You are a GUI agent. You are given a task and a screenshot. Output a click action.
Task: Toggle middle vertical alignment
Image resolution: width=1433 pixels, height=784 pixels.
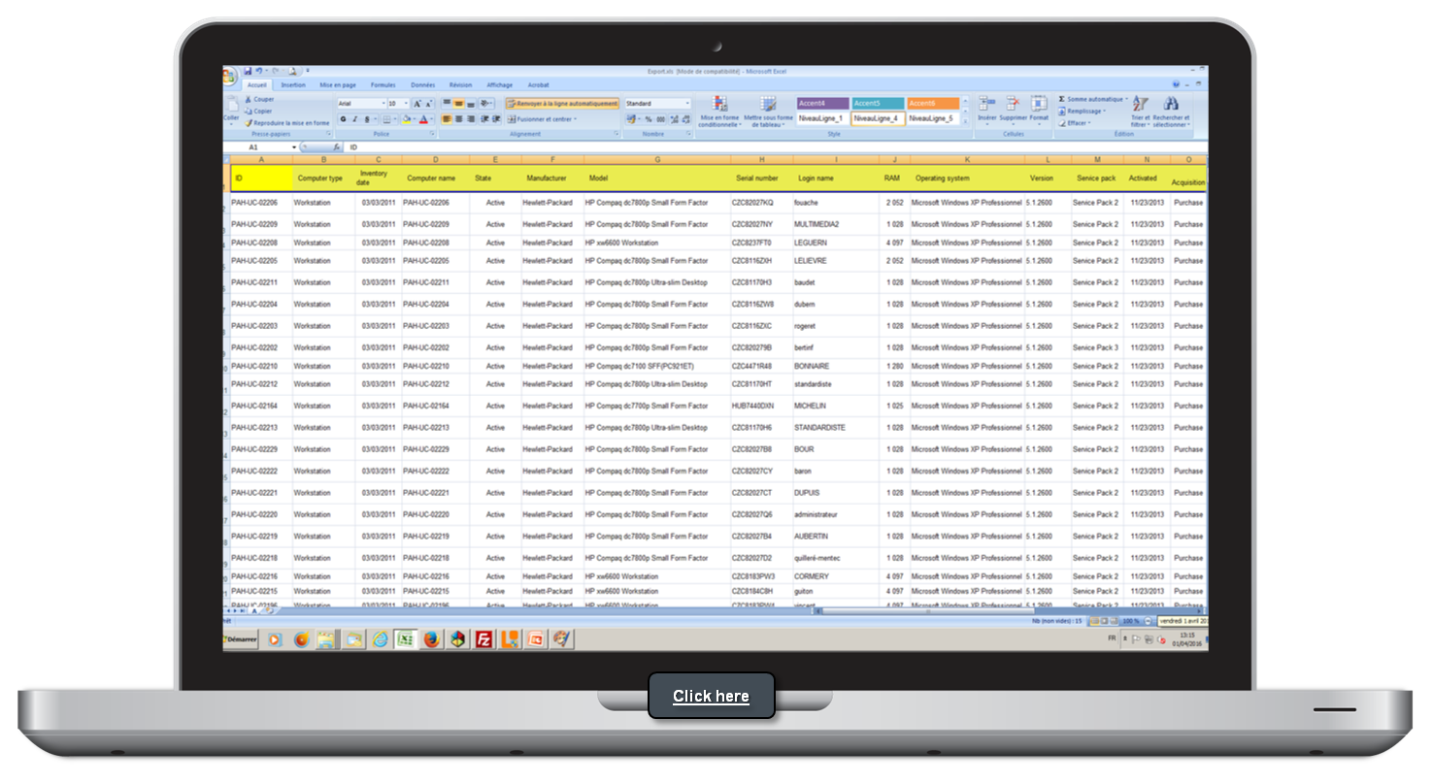(x=458, y=104)
